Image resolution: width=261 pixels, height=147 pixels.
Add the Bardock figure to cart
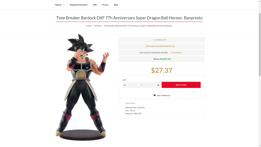click(181, 85)
